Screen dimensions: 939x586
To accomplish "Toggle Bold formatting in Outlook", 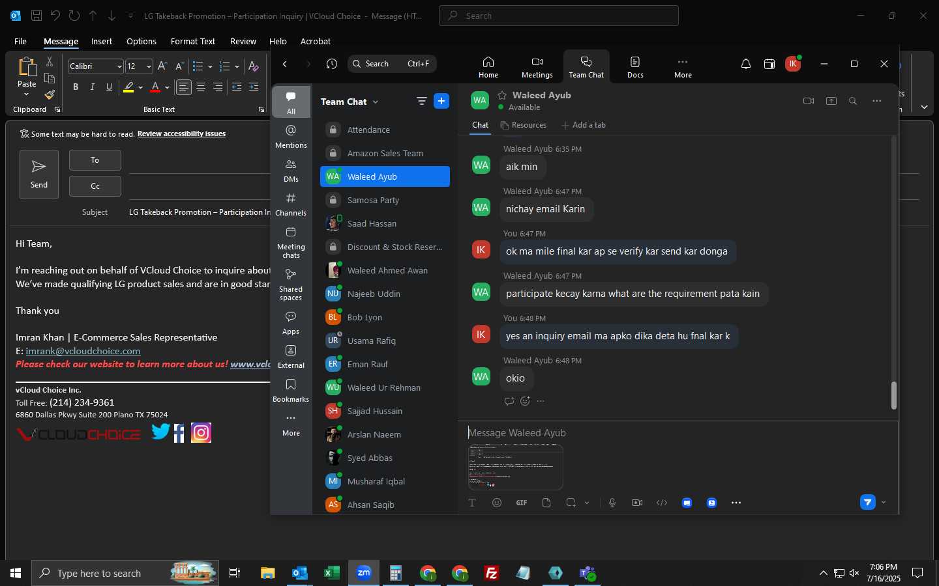I will click(76, 87).
